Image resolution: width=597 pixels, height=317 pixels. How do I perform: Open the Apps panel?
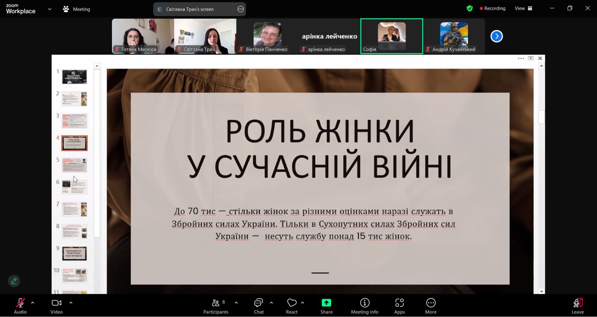[399, 306]
